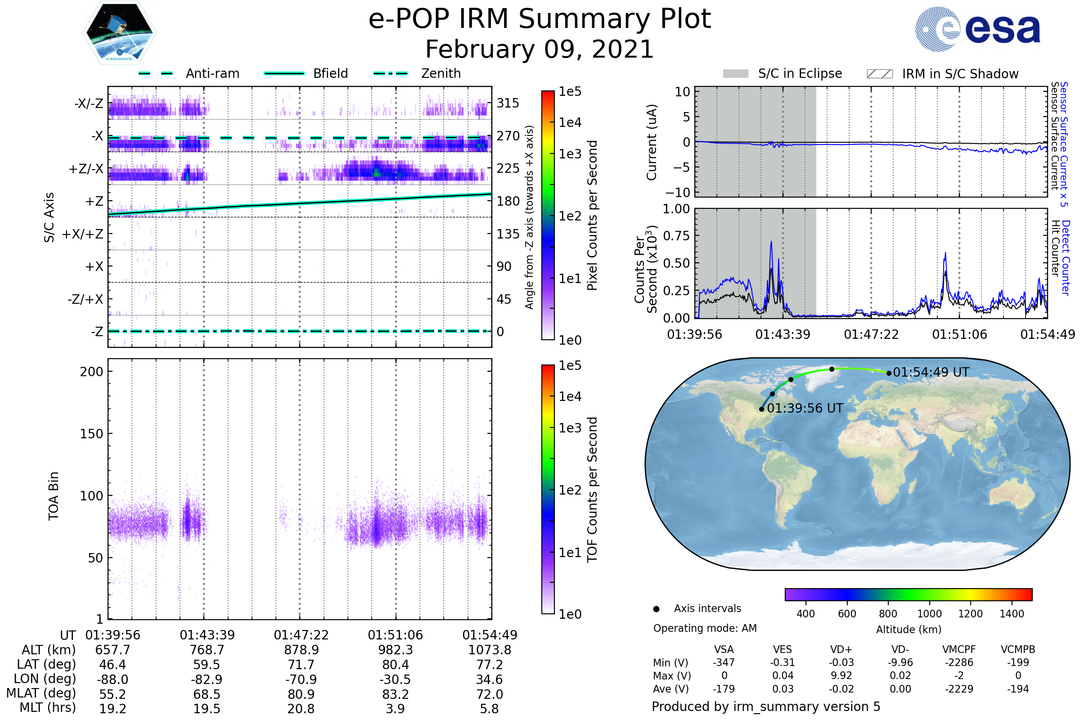Click the Anti-ram dashed legend line
The image size is (1080, 720).
[156, 73]
